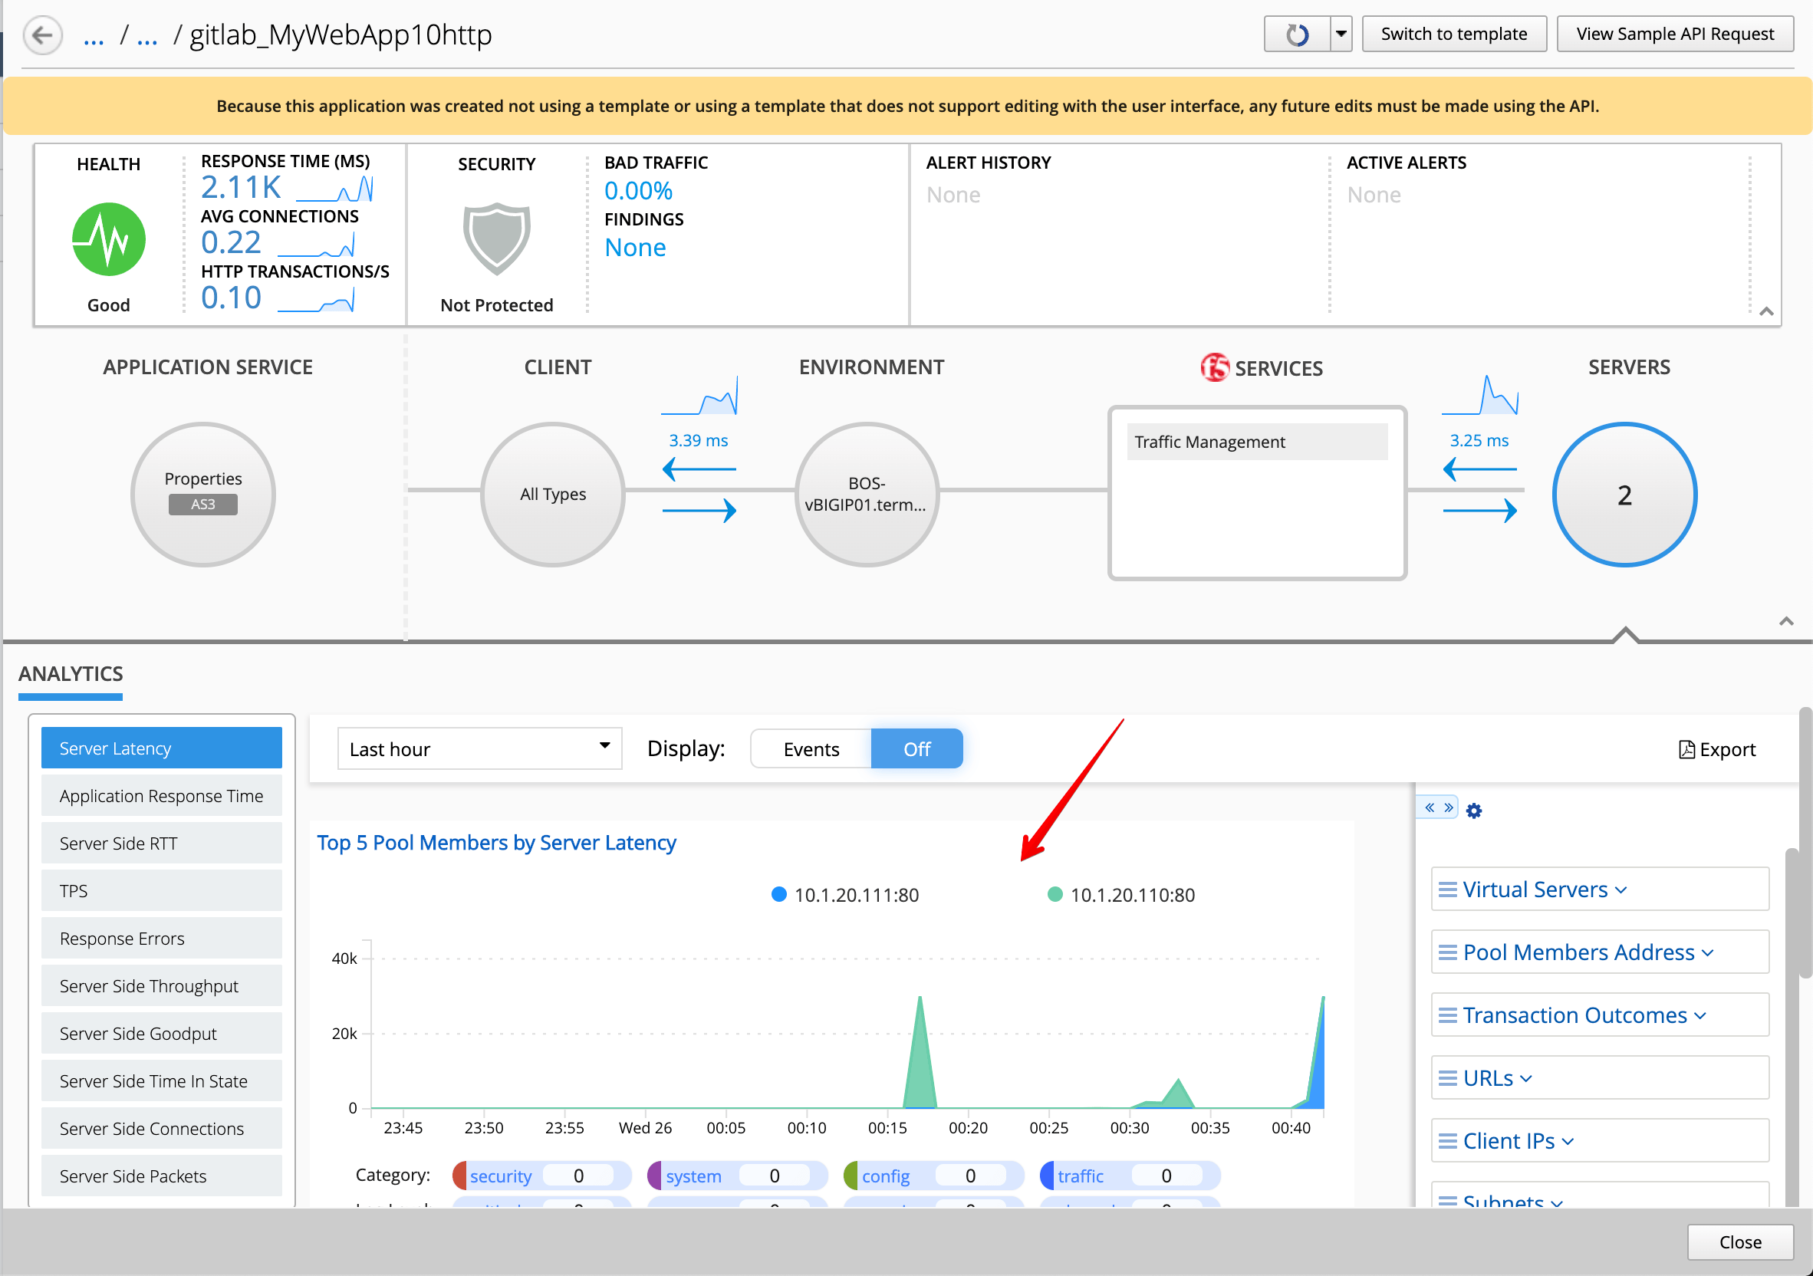Open the dimensions settings gear icon
1813x1276 pixels.
(x=1474, y=811)
